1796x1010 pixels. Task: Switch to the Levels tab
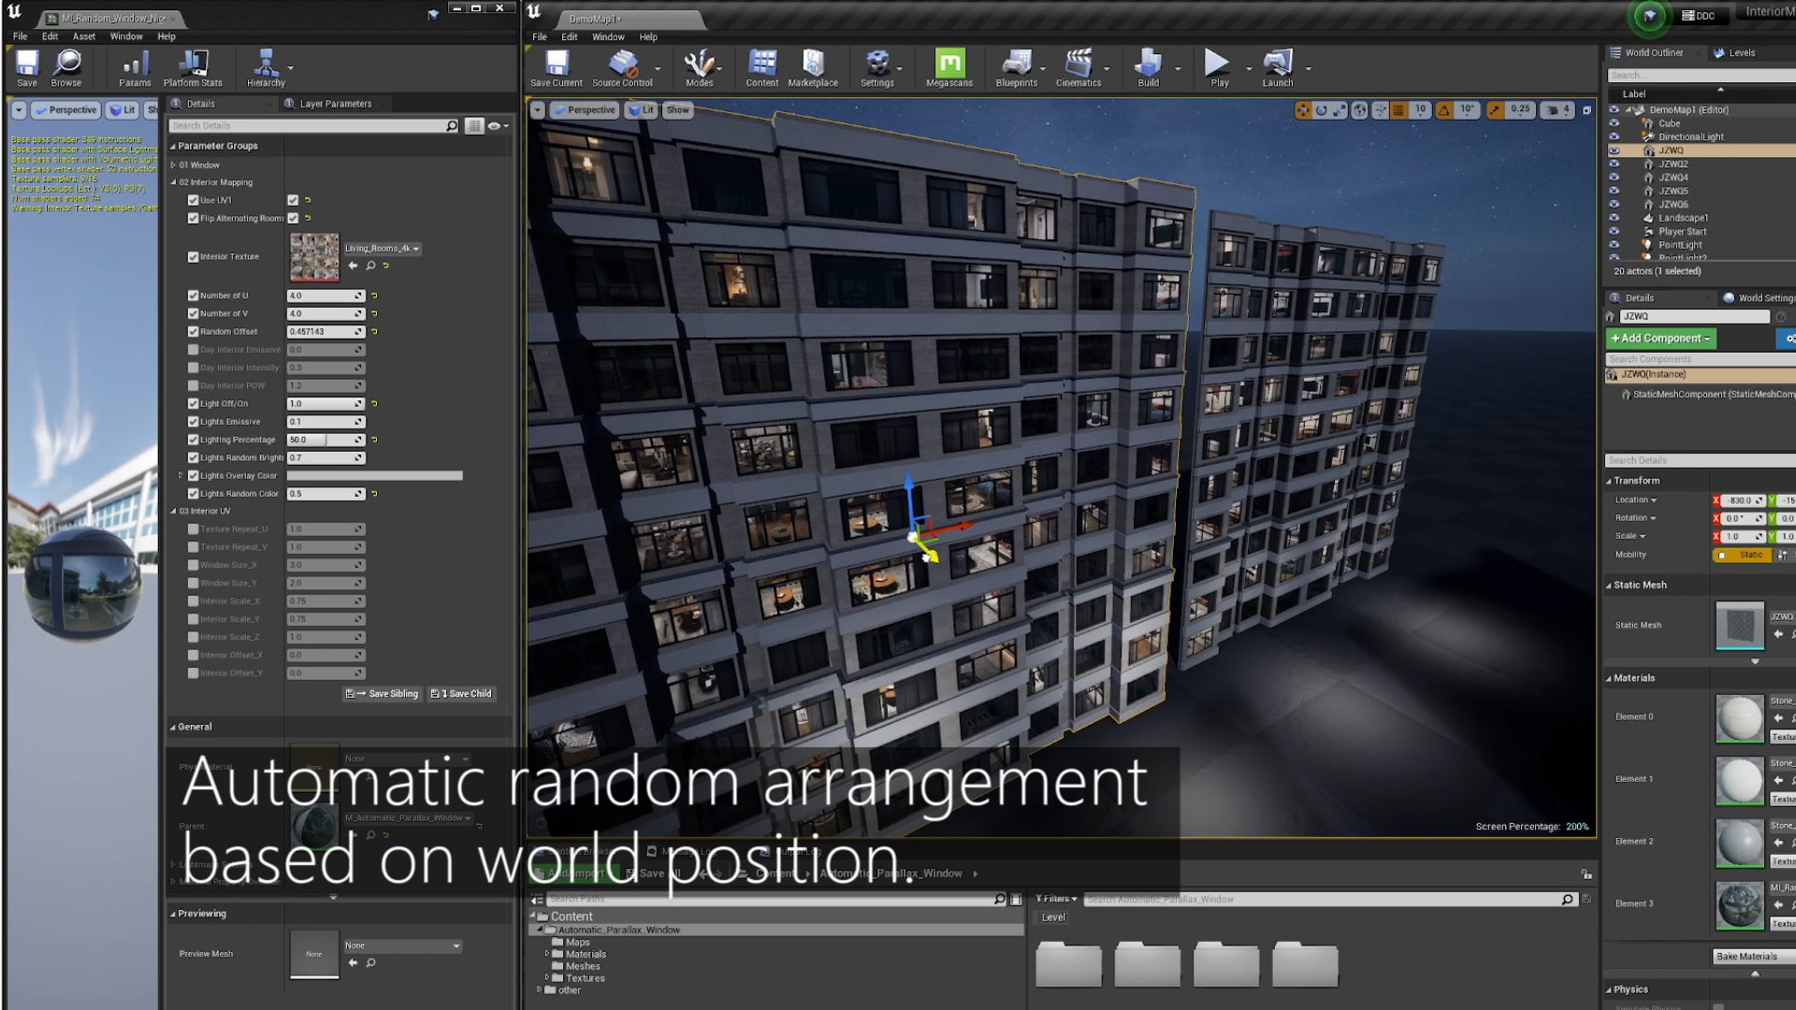click(x=1736, y=52)
